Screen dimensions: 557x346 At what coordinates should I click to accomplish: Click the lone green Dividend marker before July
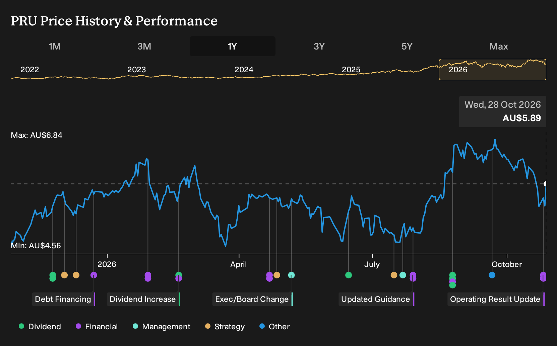point(349,275)
